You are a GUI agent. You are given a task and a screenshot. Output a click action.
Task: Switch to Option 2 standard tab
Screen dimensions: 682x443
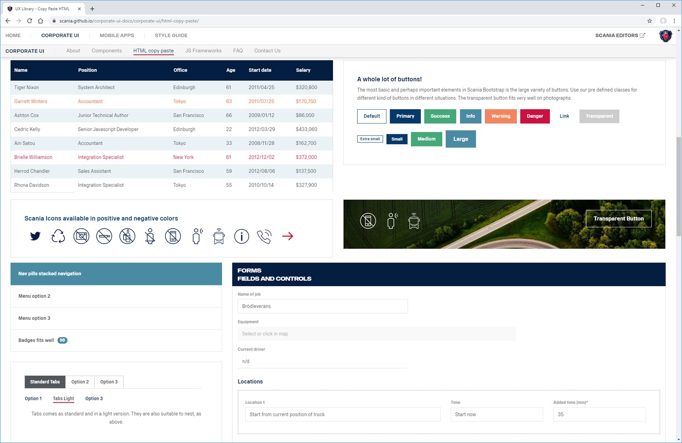click(x=80, y=382)
